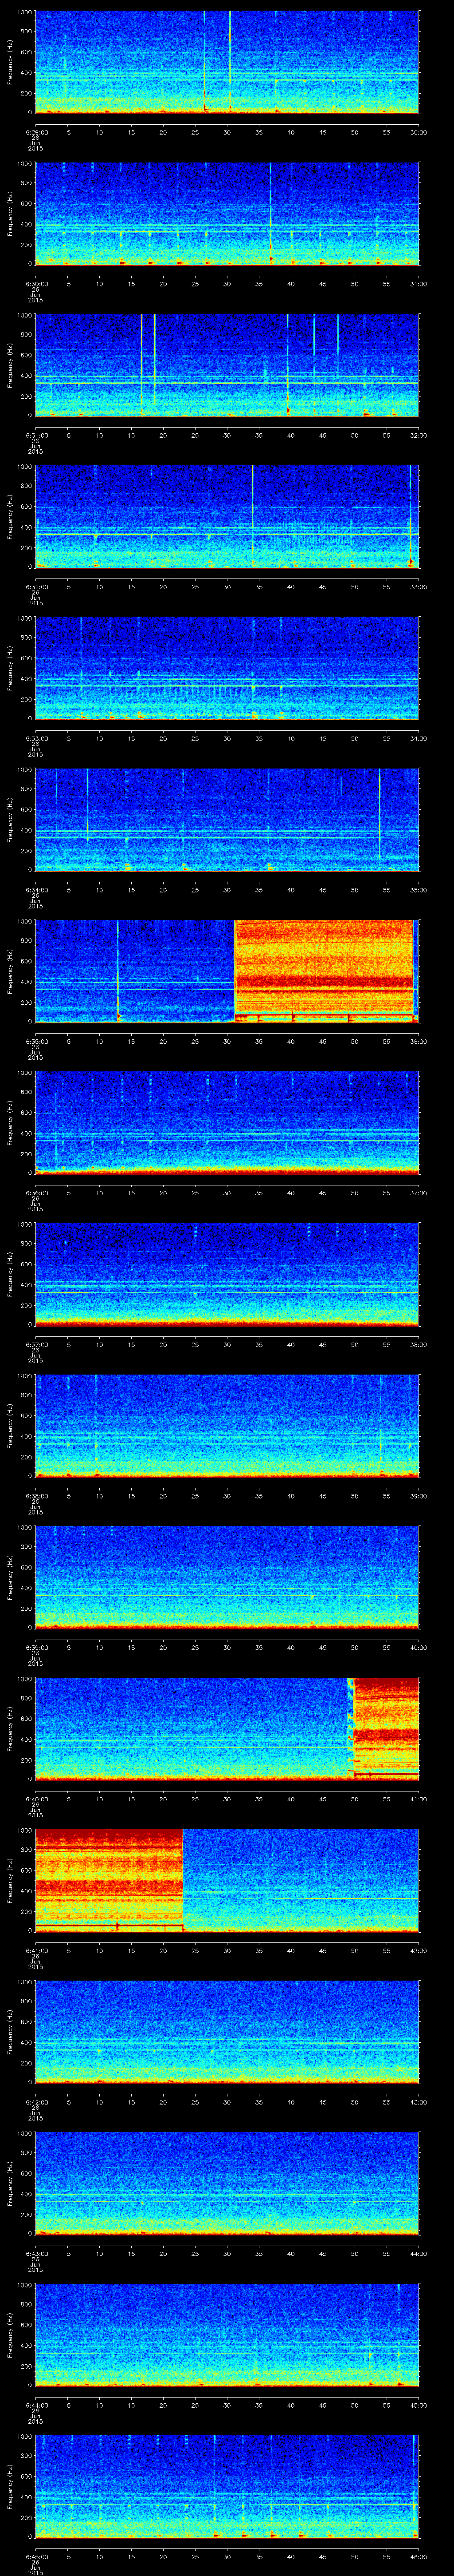Select the spike near 13 seconds in the 6:35:00 spectrogram

[x=118, y=970]
